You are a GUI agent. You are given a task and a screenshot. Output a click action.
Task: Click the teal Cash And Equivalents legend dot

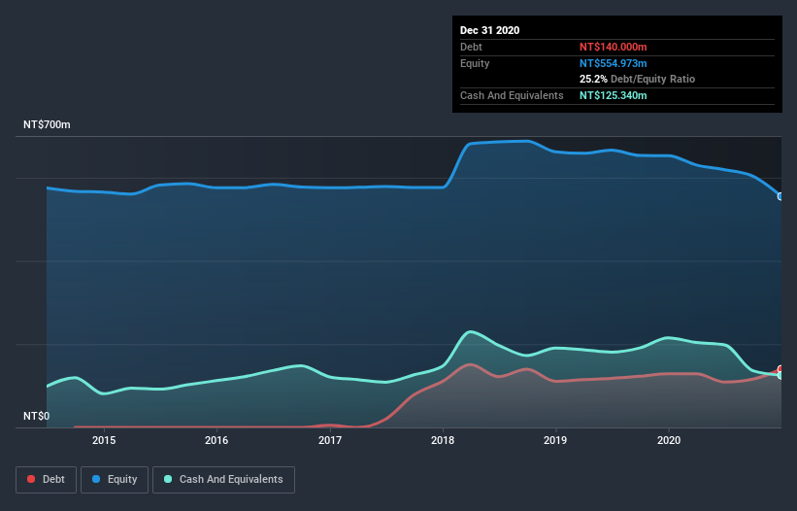coord(168,479)
